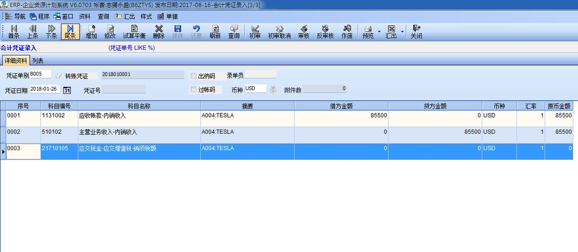
Task: Cancel initial review (初审取消)
Action: click(x=279, y=32)
